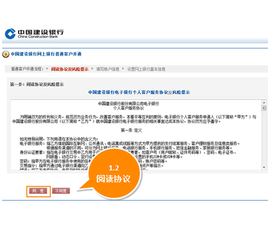268x227 pixels.
Task: Click the 同意 agree button
Action: [x=38, y=191]
